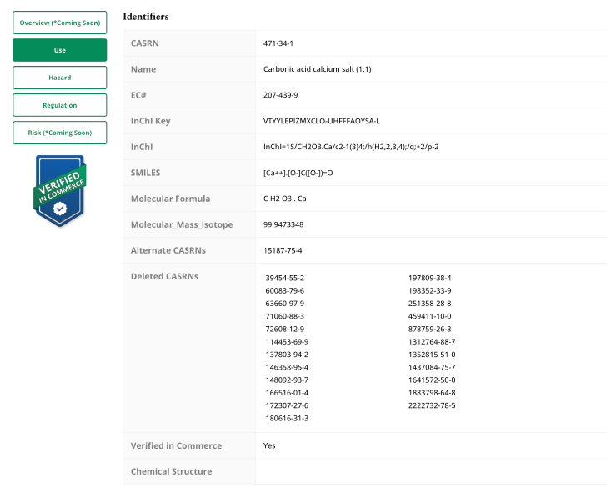Click the Identifiers section heading
Viewport: 616px width, 488px height.
pos(146,17)
